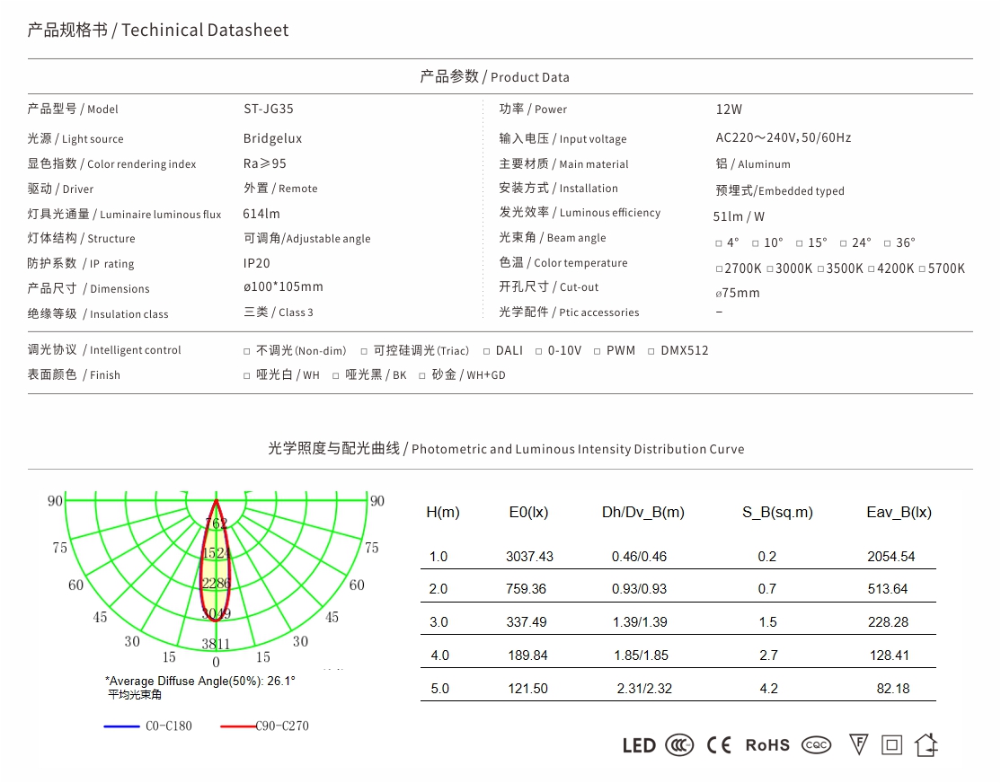Click the 189.84 illuminance cell
This screenshot has height=783, width=1001.
[527, 655]
